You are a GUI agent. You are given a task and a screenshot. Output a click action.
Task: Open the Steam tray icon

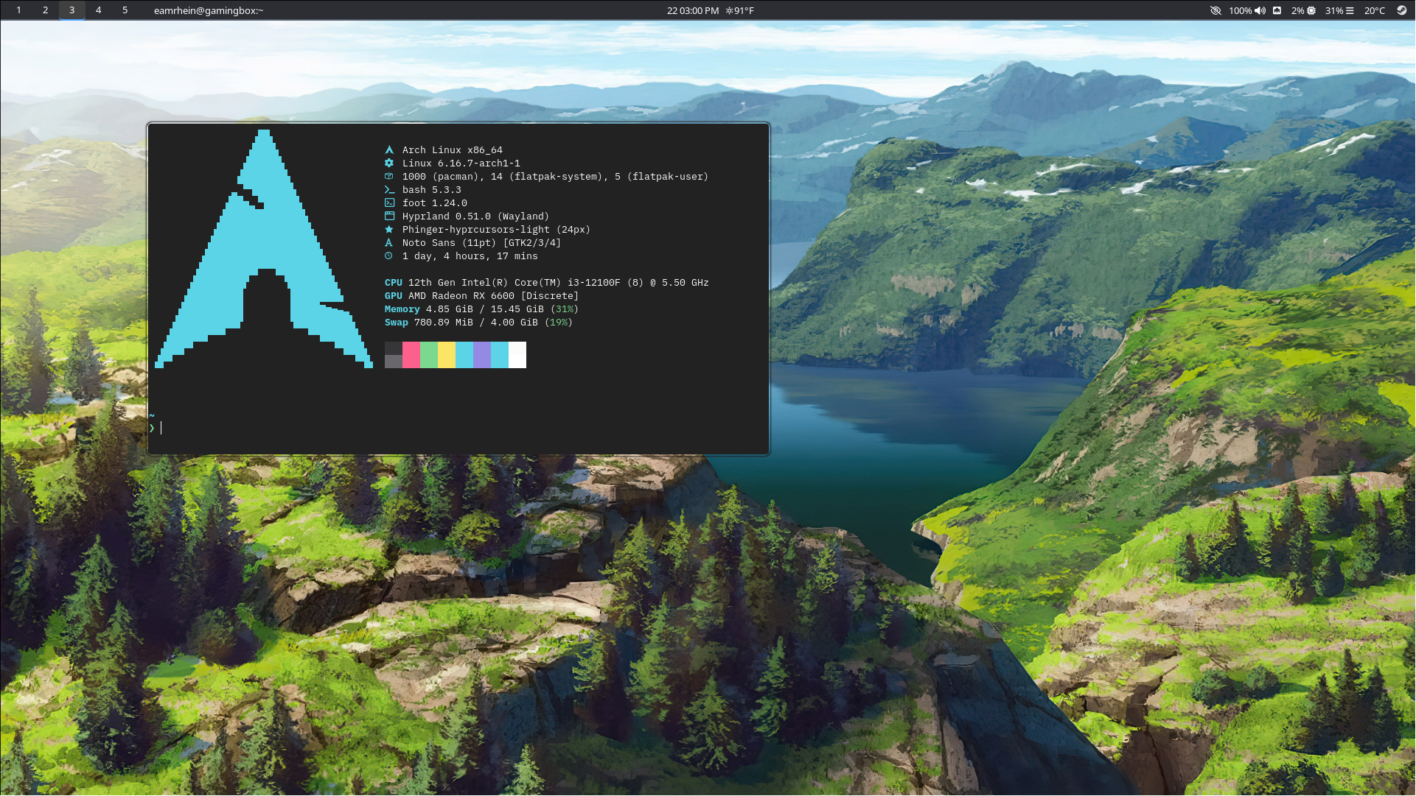pos(1401,10)
